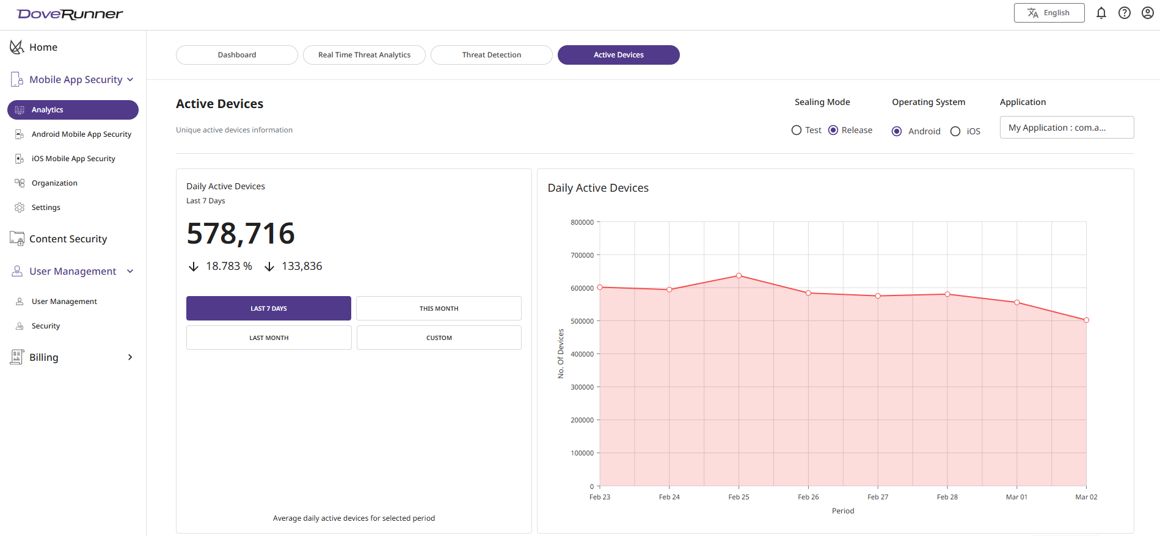
Task: Click the Content Security icon
Action: tap(16, 239)
